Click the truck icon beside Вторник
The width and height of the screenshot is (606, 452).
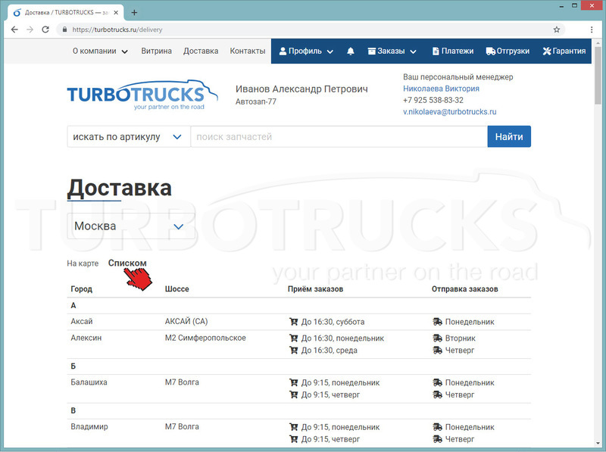click(437, 338)
